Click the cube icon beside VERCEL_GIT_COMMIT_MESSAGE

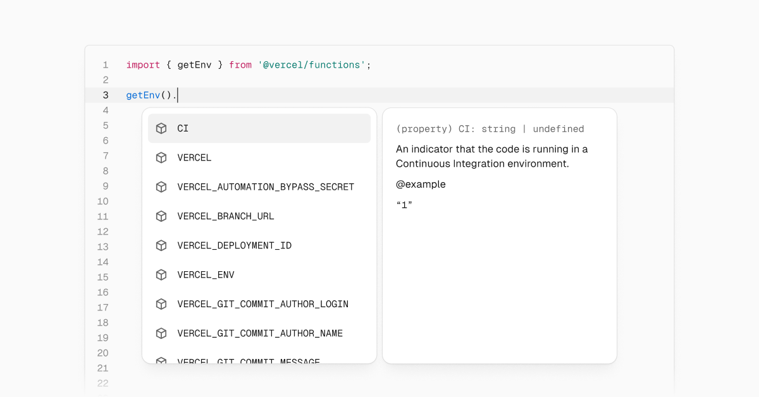click(x=161, y=361)
